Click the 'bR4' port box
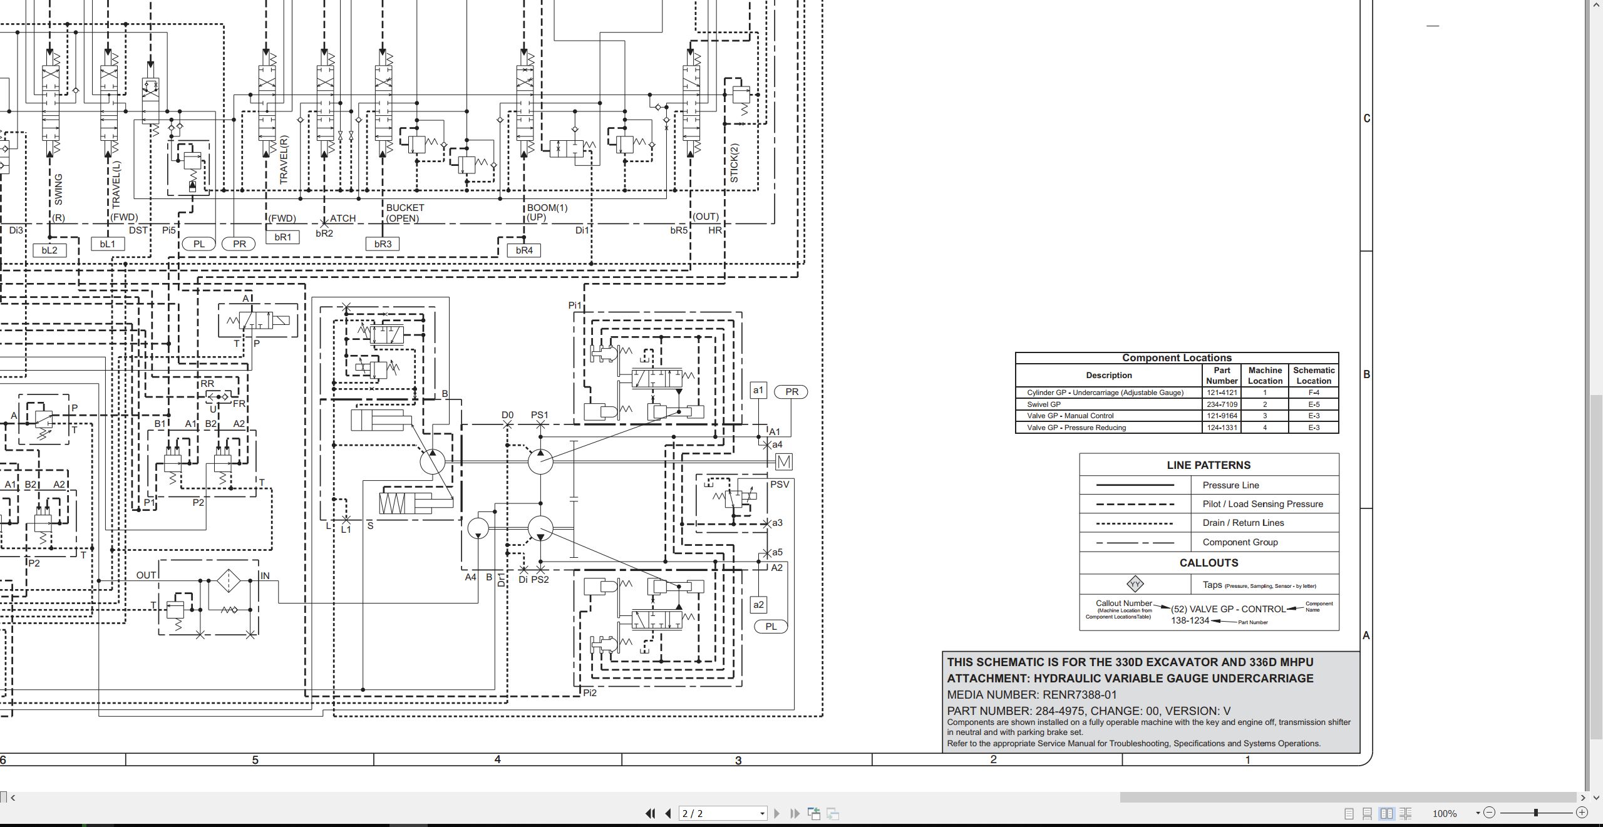Image resolution: width=1603 pixels, height=827 pixels. point(524,250)
